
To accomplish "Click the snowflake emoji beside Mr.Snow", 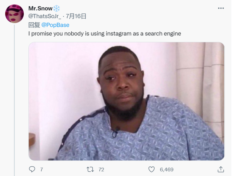I will (x=57, y=8).
